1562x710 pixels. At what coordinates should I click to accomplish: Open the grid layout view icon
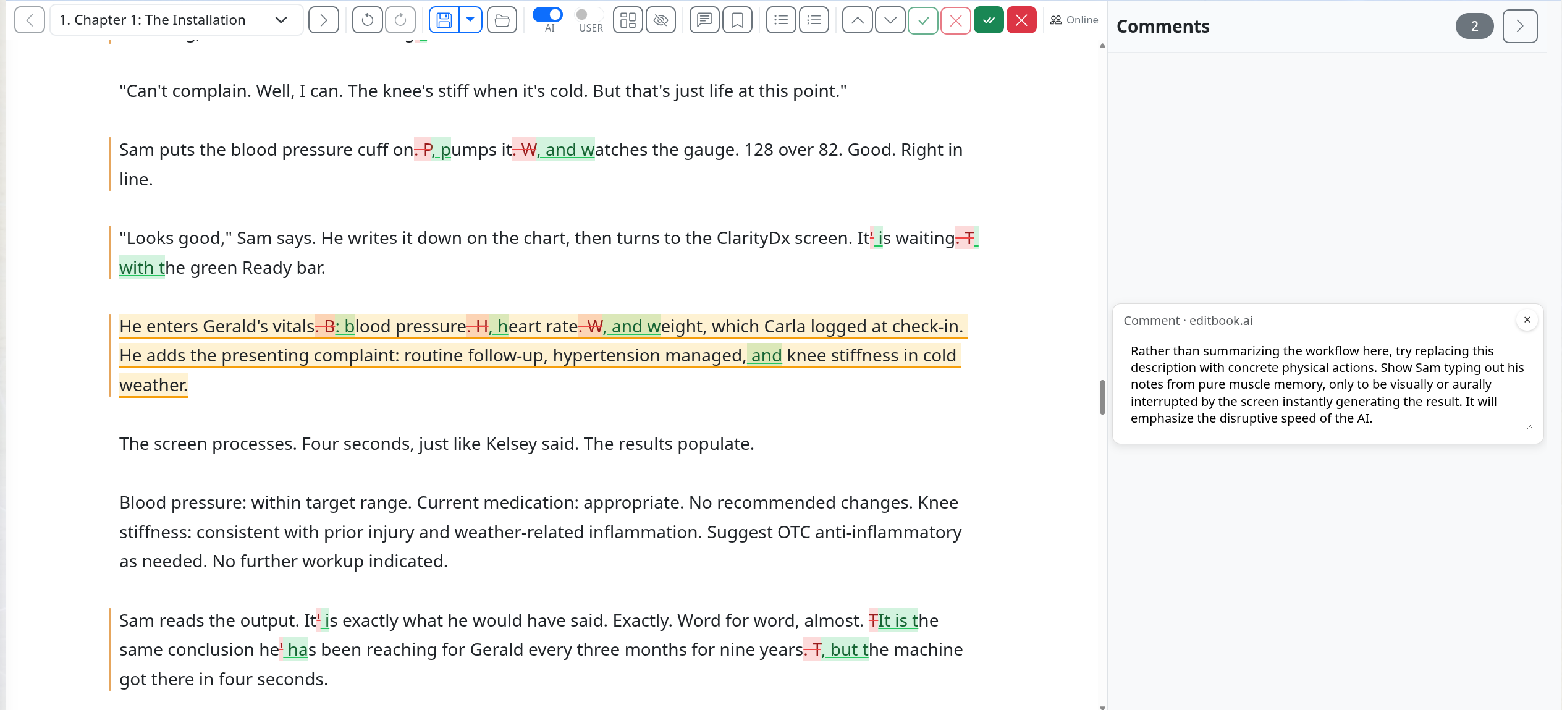628,20
